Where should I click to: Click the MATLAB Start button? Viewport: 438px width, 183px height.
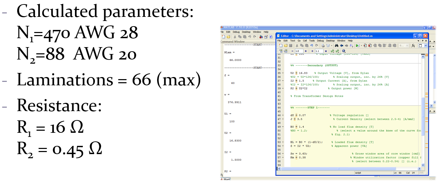click(226, 179)
